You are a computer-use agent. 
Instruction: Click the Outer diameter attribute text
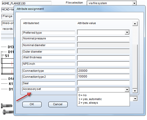click(x=49, y=52)
